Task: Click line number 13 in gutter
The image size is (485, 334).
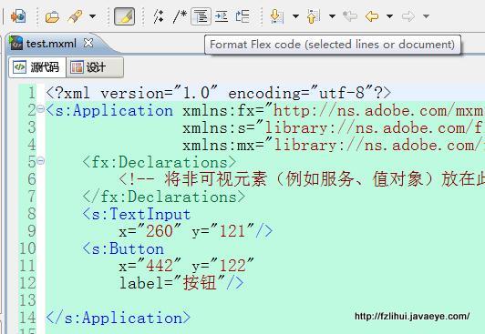Action: (x=27, y=300)
